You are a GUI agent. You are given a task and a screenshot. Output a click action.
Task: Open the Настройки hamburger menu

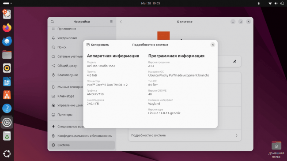point(111,22)
